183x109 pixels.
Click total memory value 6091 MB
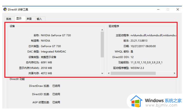(46, 62)
